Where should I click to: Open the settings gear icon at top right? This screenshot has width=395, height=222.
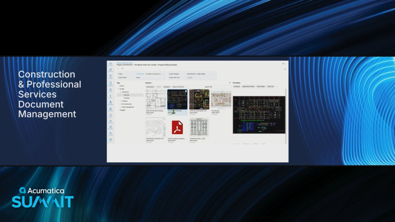[x=283, y=64]
